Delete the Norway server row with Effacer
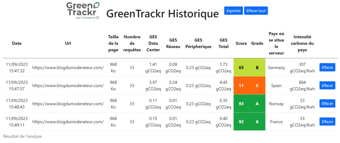This screenshot has height=143, width=340. point(327,104)
